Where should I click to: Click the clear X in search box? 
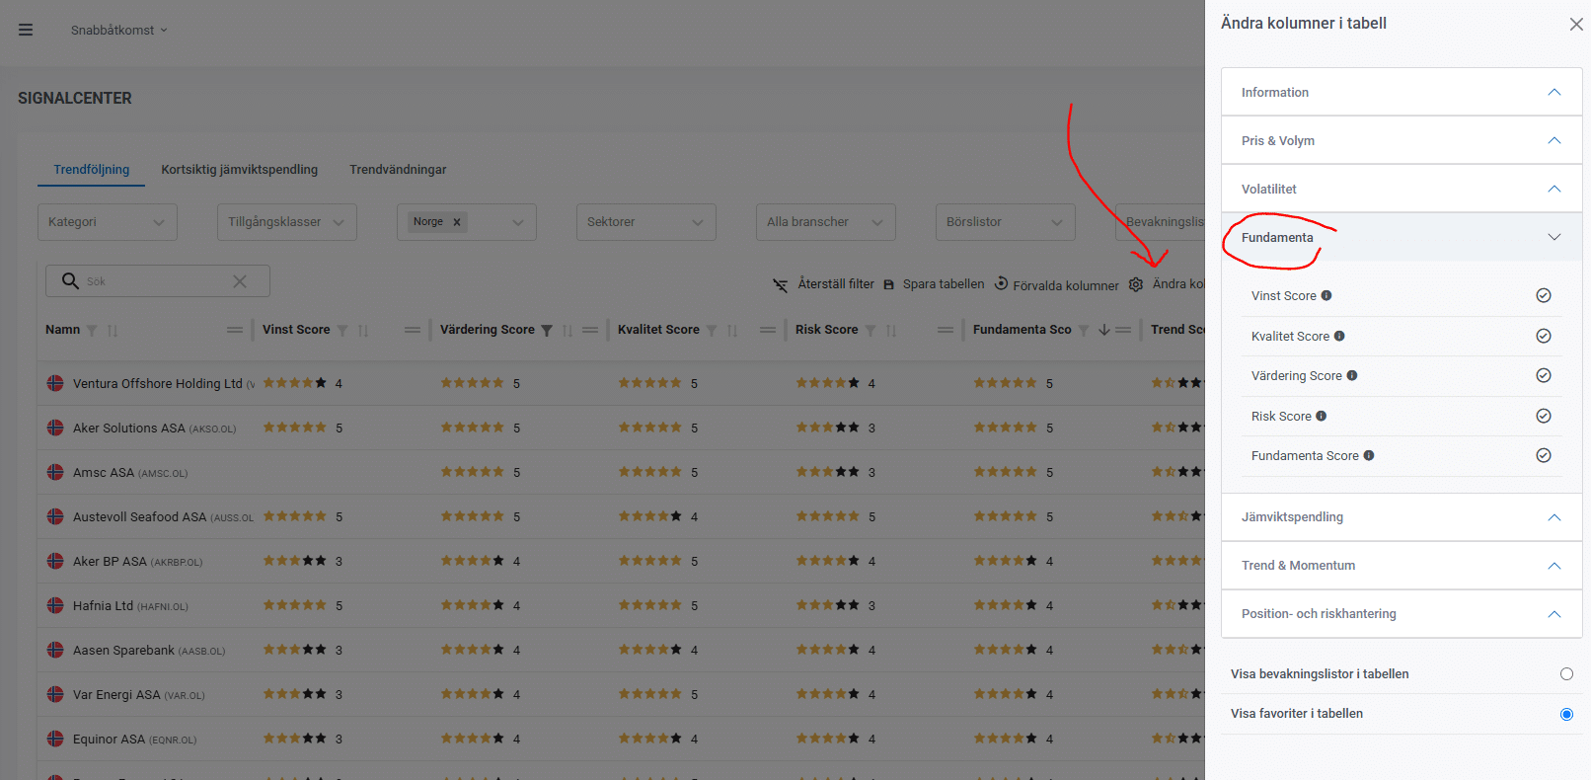[240, 281]
